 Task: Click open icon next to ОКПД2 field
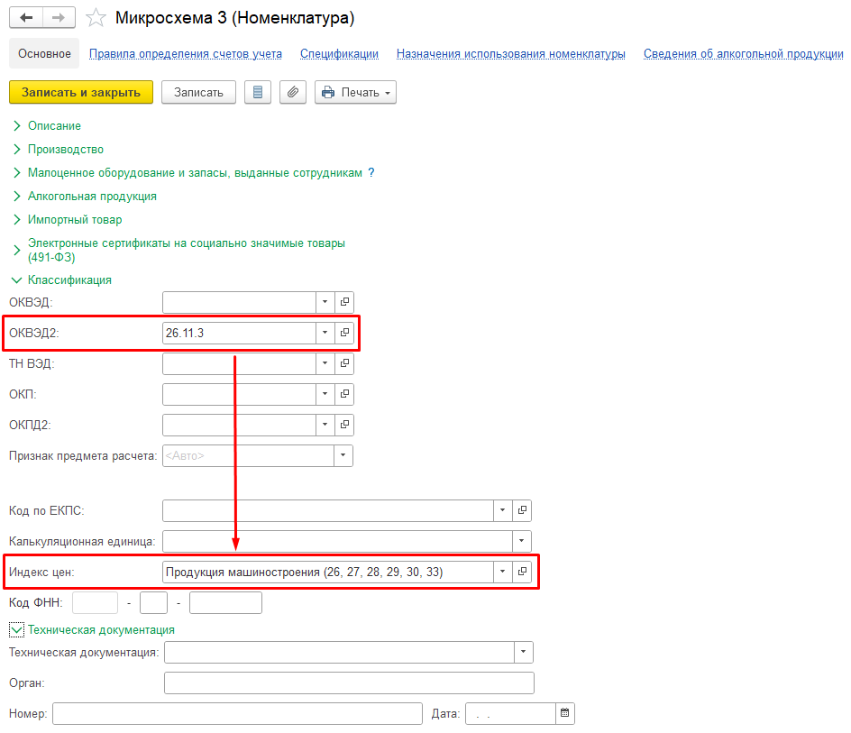click(x=344, y=425)
